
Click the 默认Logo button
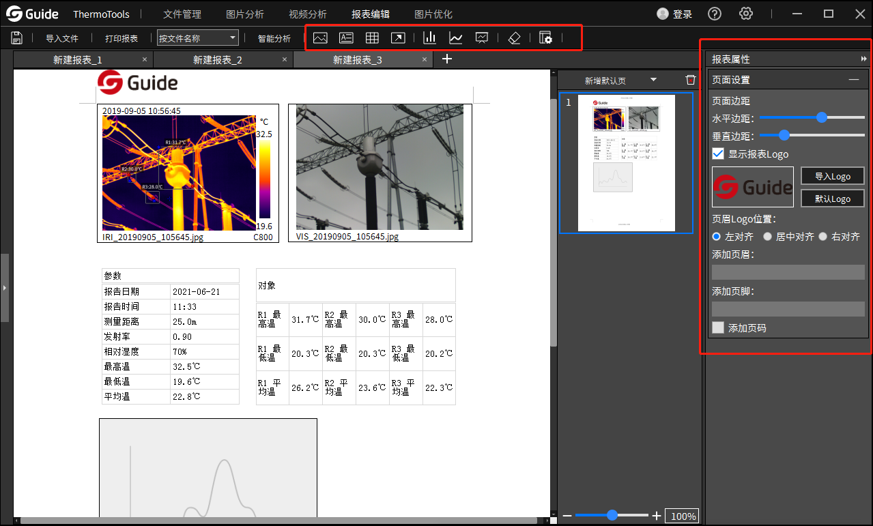(833, 199)
